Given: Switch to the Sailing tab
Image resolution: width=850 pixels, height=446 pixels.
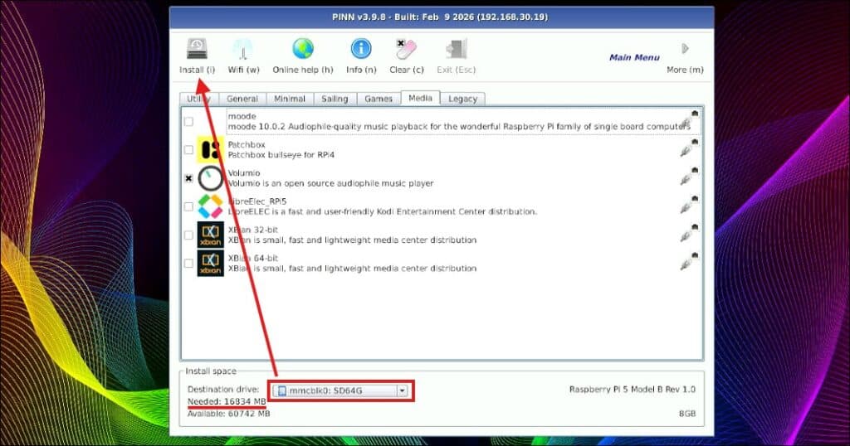Looking at the screenshot, I should click(335, 99).
